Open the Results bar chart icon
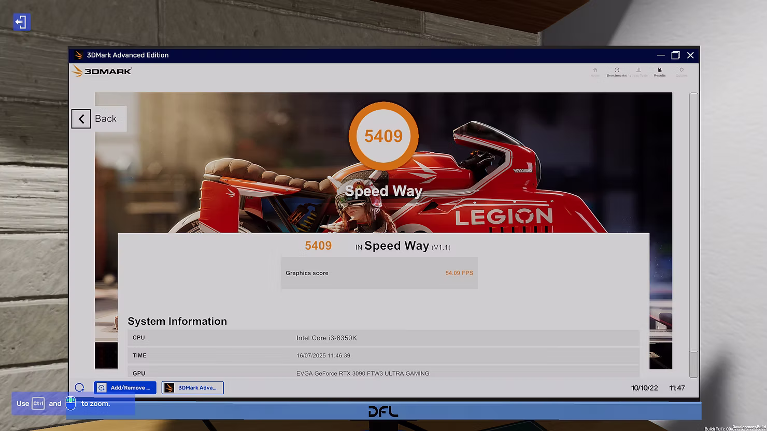Image resolution: width=767 pixels, height=431 pixels. [660, 71]
